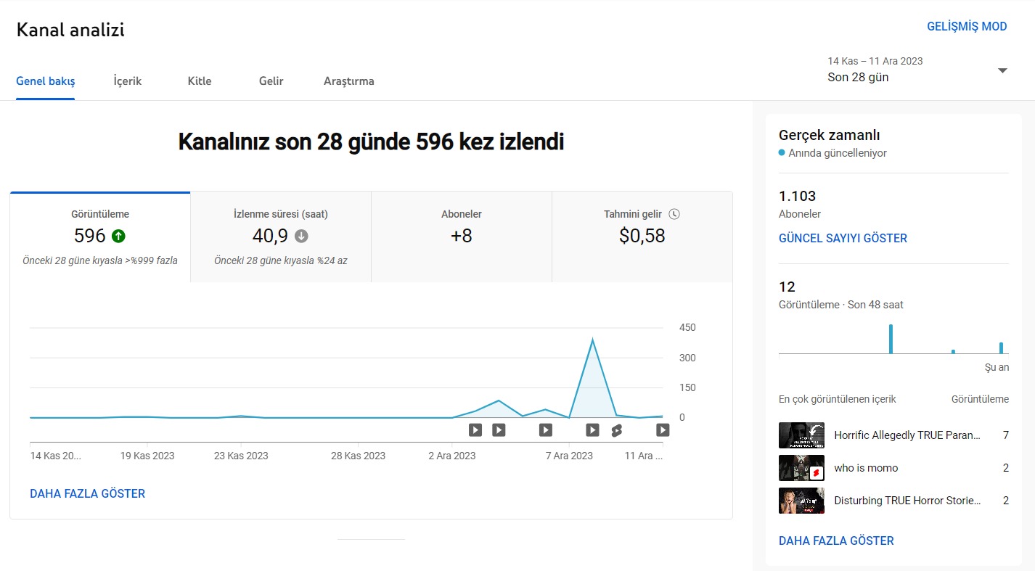Viewport: 1035px width, 571px height.
Task: Go to the Gelir tab
Action: coord(271,81)
